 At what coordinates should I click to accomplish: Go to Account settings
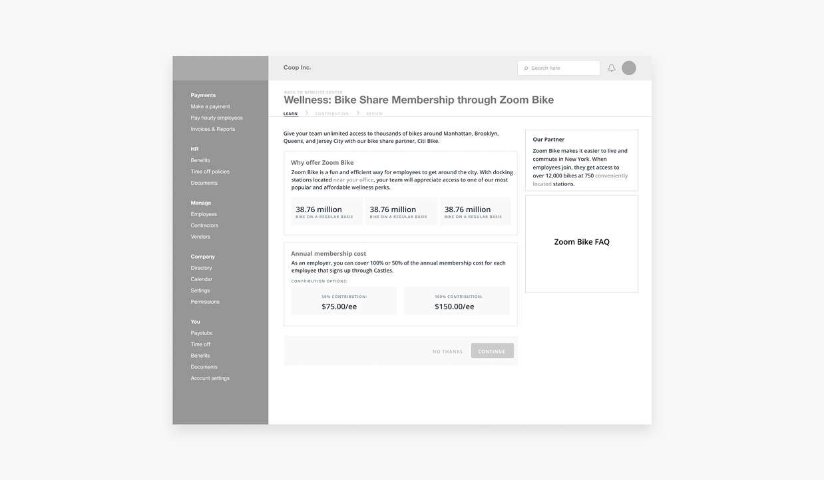tap(210, 378)
